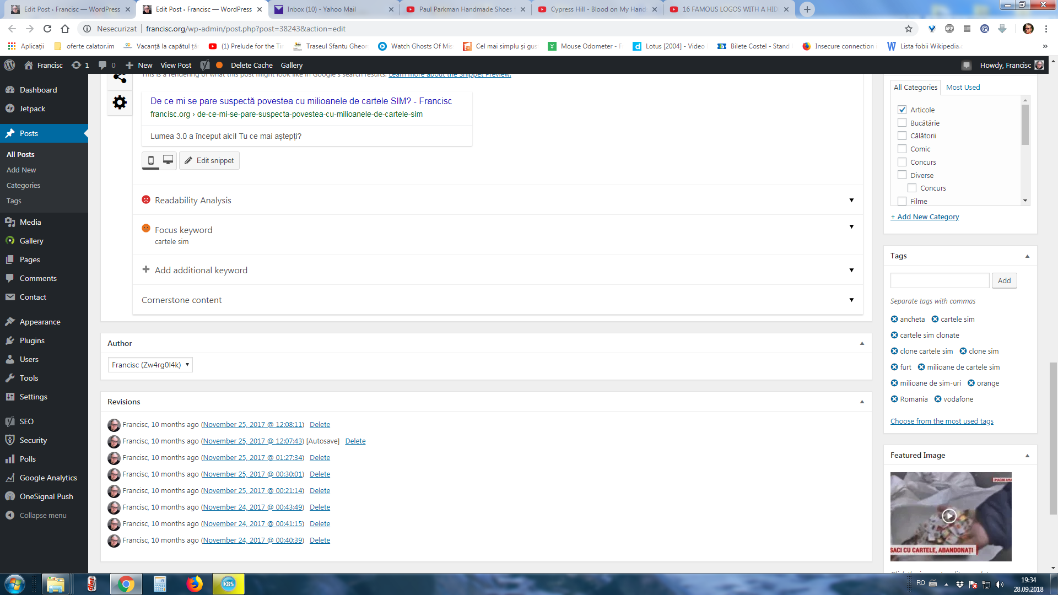
Task: Launch Firefox from the taskbar
Action: [194, 584]
